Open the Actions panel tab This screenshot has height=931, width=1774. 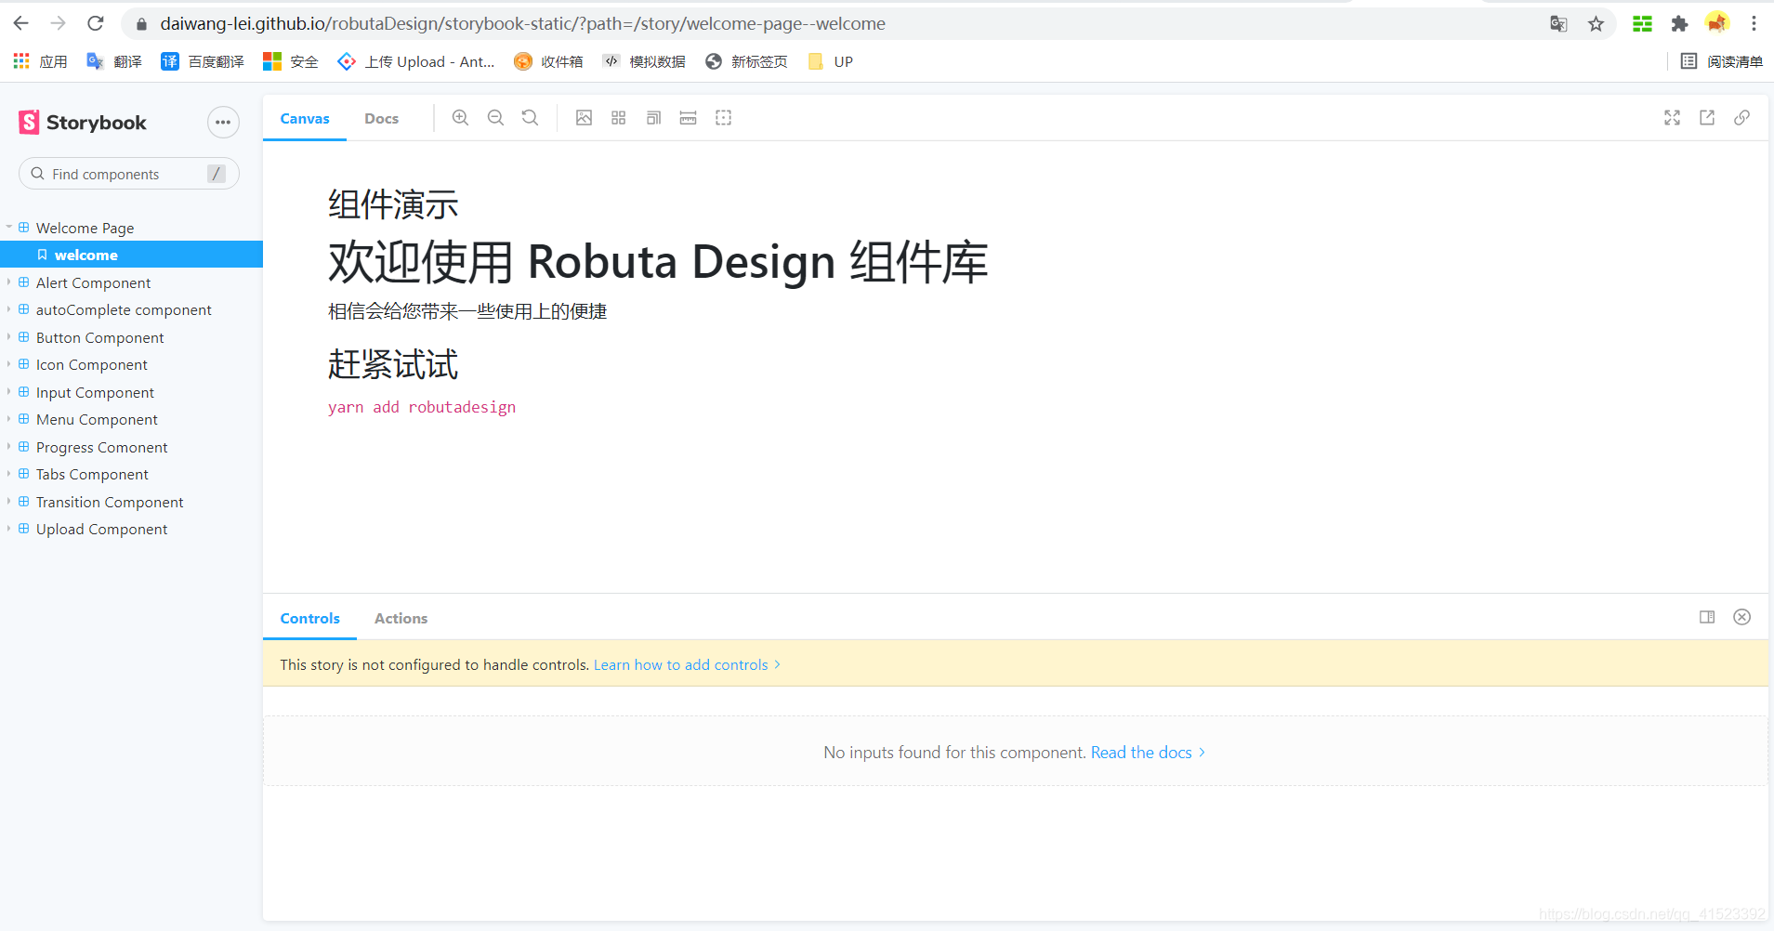(401, 619)
